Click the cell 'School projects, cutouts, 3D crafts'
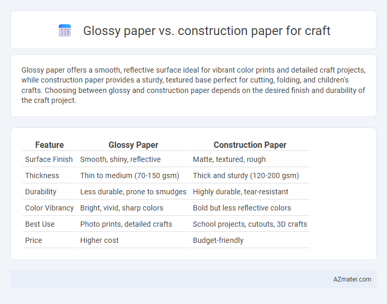The image size is (387, 304). 250,224
